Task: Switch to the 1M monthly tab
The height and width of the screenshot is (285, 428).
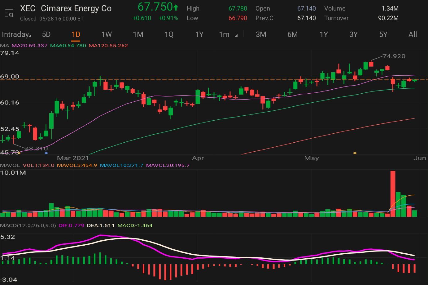Action: [138, 34]
